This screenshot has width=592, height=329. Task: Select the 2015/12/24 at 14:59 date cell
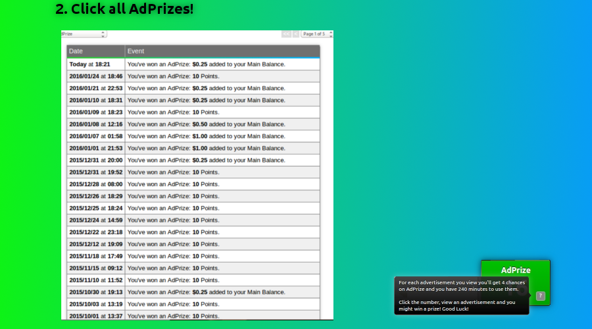[96, 220]
